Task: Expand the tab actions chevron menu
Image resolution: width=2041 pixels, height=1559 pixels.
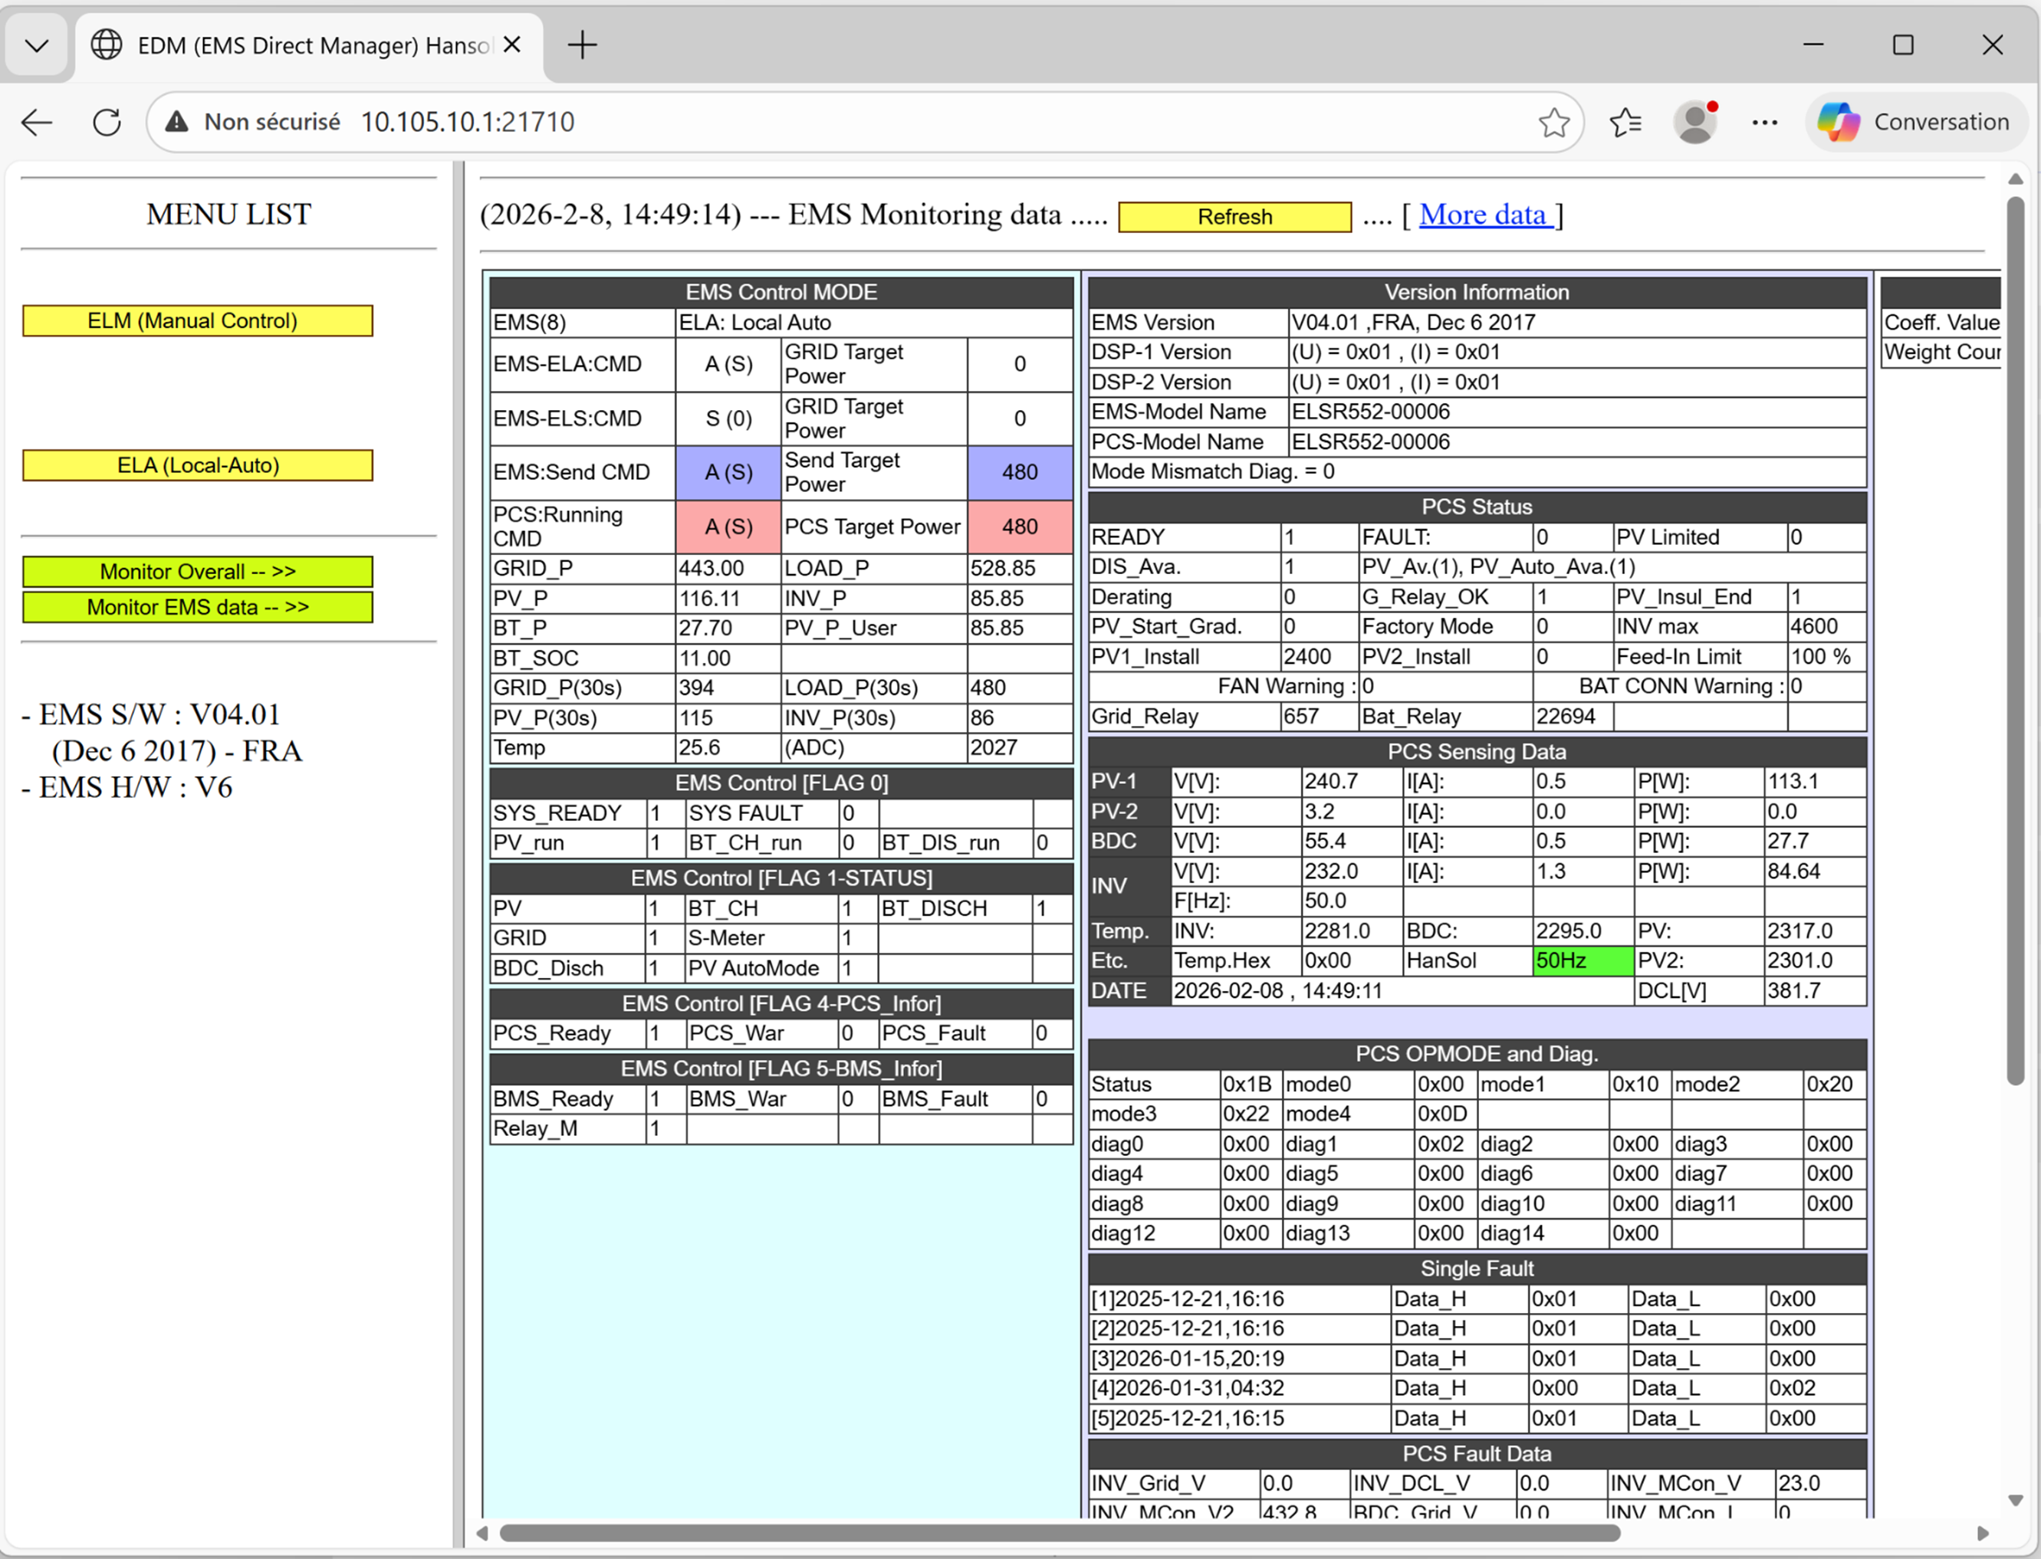Action: (x=37, y=44)
